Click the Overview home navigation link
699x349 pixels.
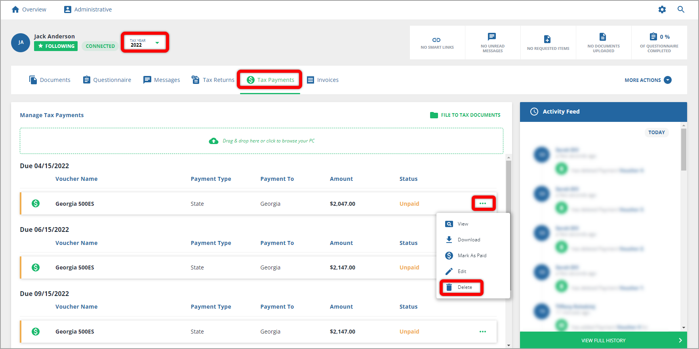point(29,9)
